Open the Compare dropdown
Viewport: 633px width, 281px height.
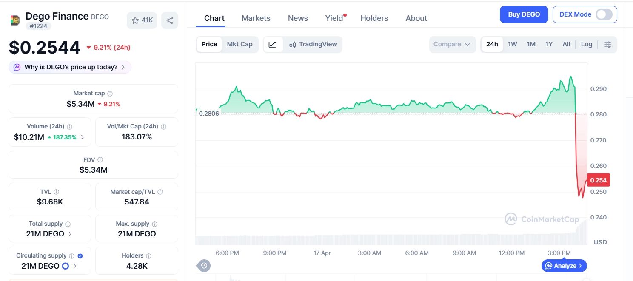click(x=452, y=44)
